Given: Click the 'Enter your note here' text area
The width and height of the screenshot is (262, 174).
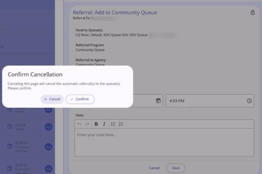Looking at the screenshot, I should pos(164,143).
